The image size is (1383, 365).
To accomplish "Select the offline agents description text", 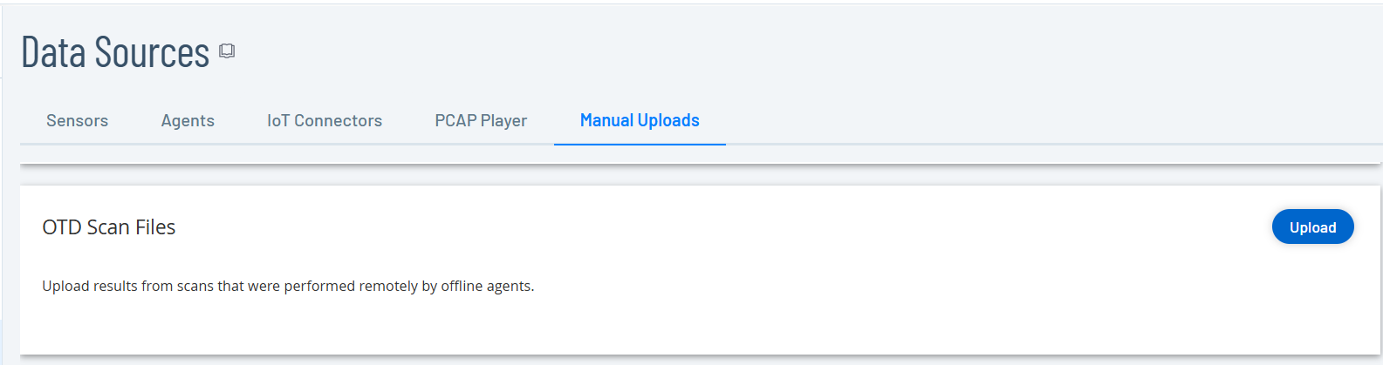I will [x=288, y=286].
